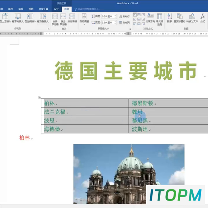Click Distribute Rows (分布行) button

(x=124, y=16)
